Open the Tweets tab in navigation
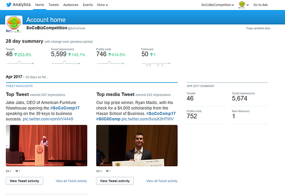The width and height of the screenshot is (285, 196). (53, 5)
